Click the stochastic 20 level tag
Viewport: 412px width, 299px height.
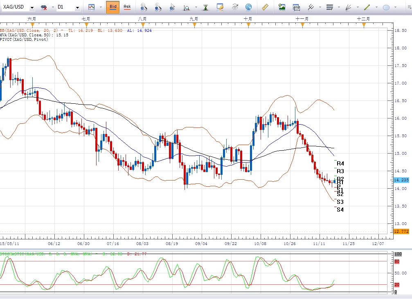(x=397, y=285)
